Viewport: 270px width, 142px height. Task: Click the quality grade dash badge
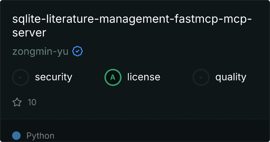(x=201, y=77)
